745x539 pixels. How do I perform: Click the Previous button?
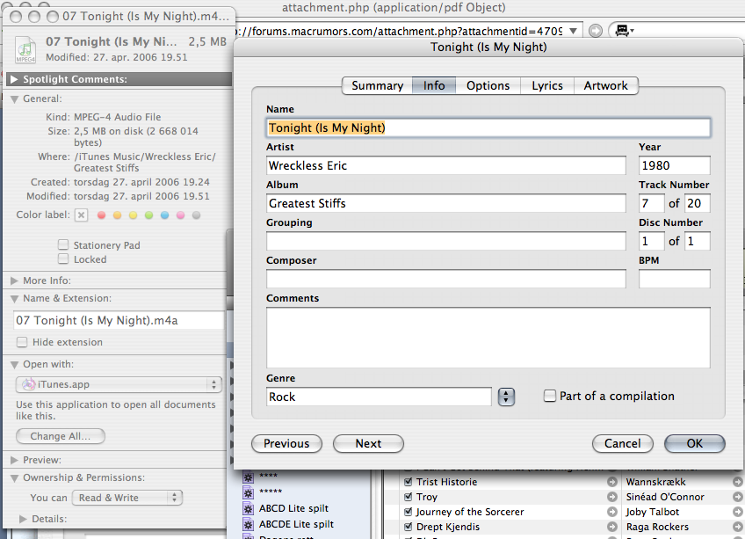click(286, 443)
